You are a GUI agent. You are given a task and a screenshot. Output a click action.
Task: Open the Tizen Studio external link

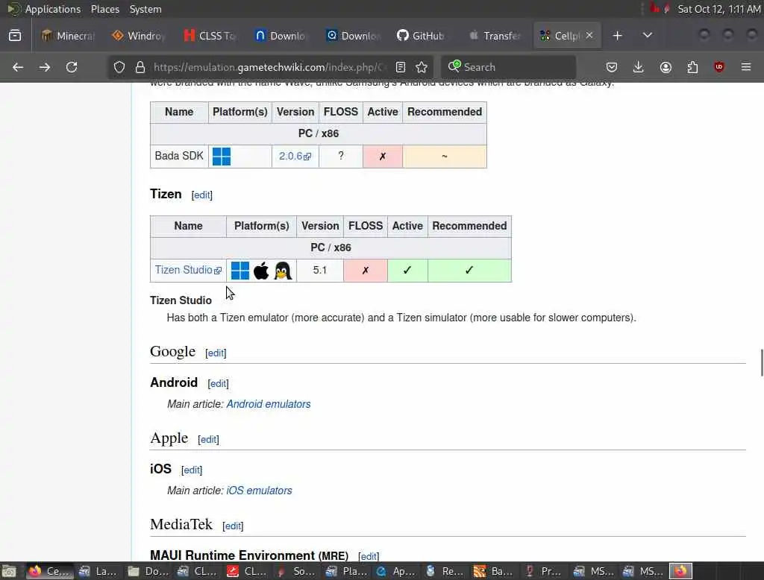(188, 270)
